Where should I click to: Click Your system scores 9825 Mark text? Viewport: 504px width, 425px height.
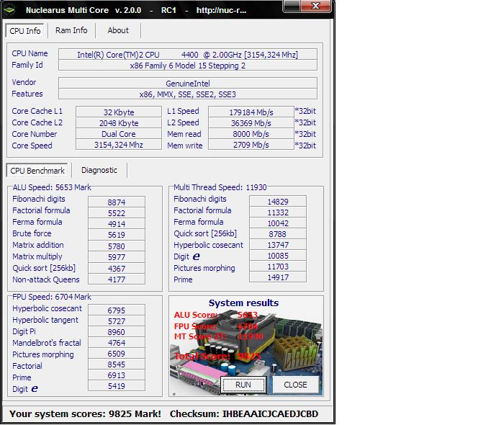(x=85, y=413)
